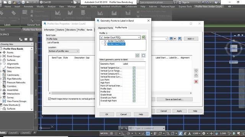Click the ribbon help question mark icon
The height and width of the screenshot is (137, 245).
click(x=216, y=2)
